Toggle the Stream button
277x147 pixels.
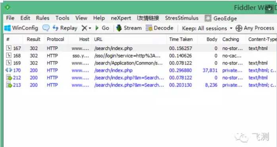coord(129,28)
